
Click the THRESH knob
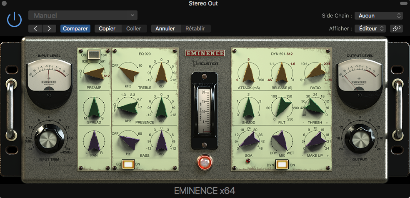point(315,107)
